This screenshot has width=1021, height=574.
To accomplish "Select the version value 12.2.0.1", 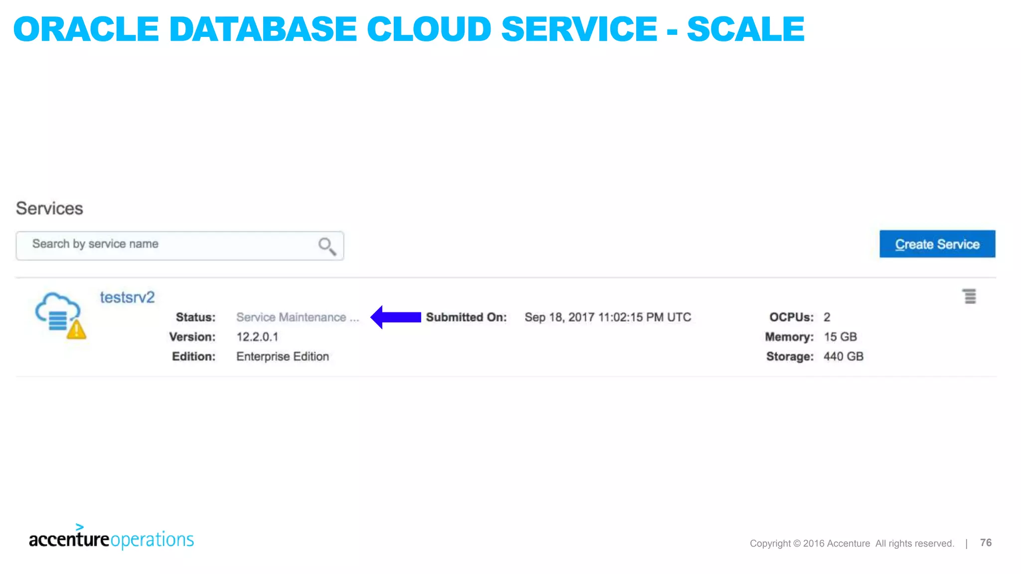I will click(257, 337).
